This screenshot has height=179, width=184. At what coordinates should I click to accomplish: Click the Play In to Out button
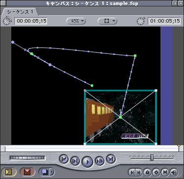[x=75, y=161]
